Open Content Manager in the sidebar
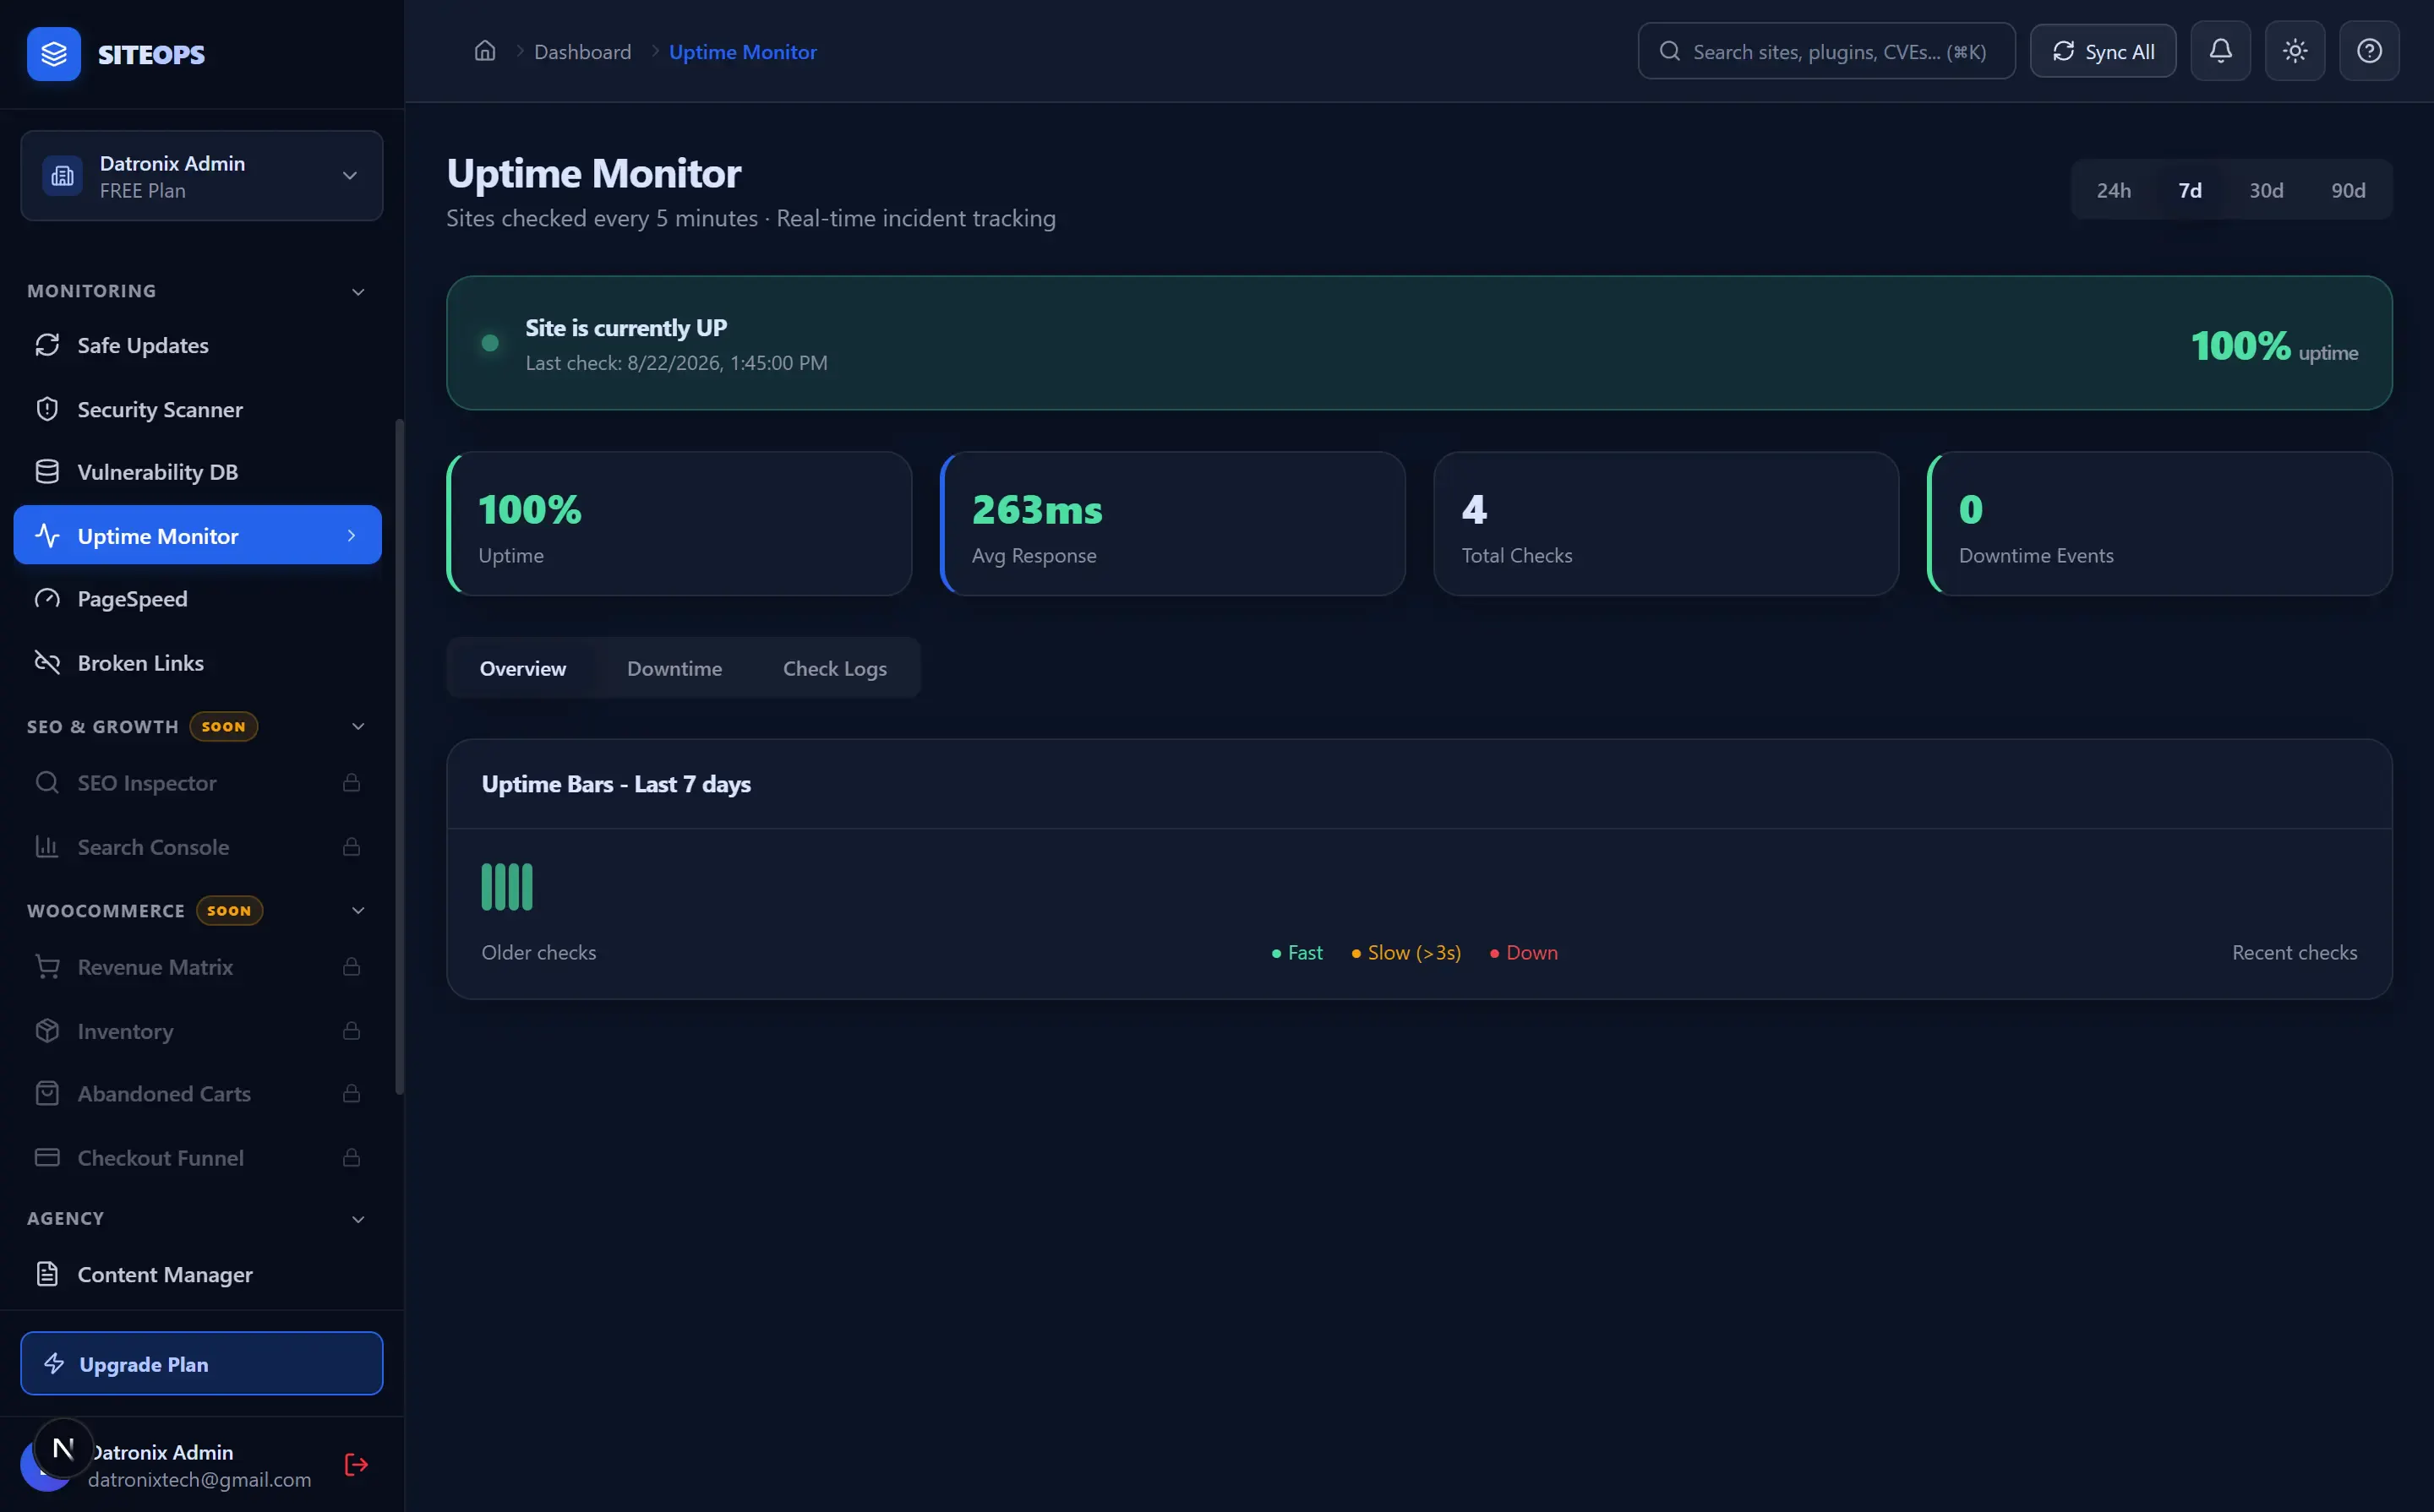This screenshot has height=1512, width=2434. tap(197, 1275)
